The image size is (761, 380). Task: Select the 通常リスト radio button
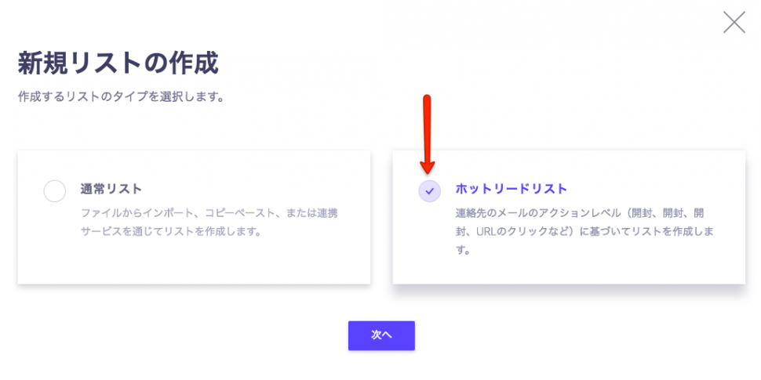[55, 190]
